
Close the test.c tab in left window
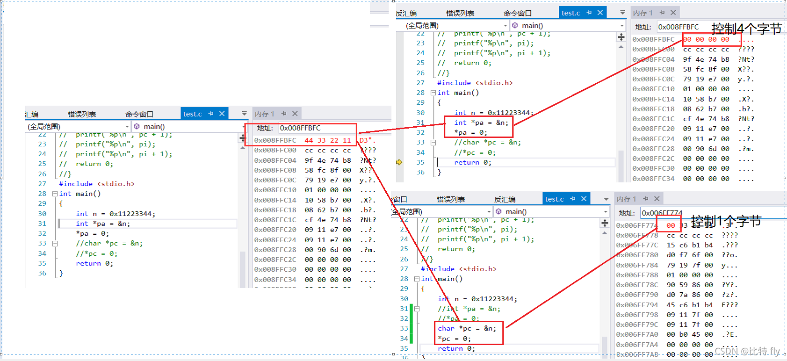click(x=222, y=114)
